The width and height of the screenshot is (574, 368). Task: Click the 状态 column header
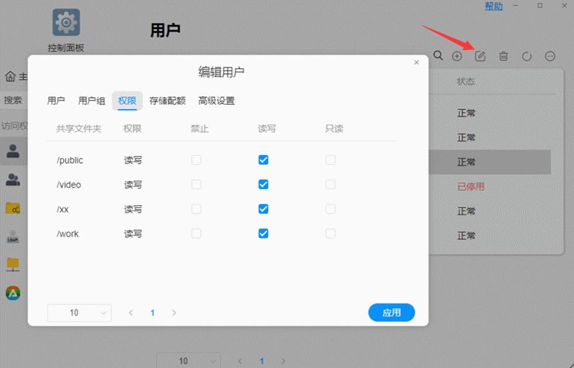tap(466, 81)
